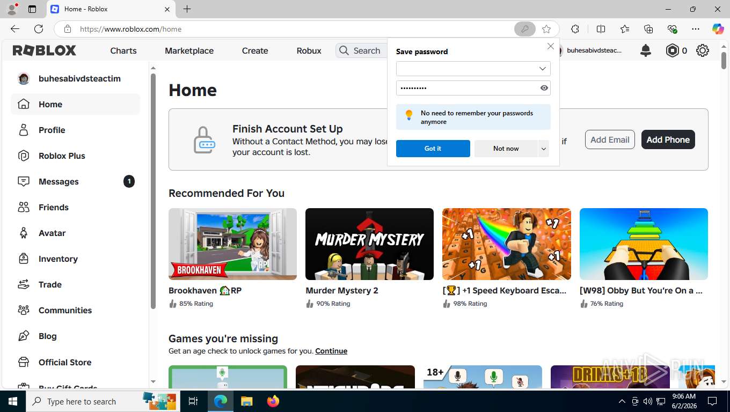
Task: Click the sidebar vertical scrollbar
Action: pyautogui.click(x=153, y=190)
